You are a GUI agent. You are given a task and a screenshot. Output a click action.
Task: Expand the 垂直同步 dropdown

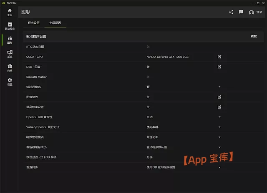click(219, 167)
